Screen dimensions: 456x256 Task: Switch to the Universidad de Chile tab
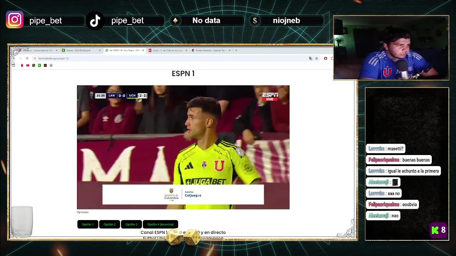[x=37, y=50]
